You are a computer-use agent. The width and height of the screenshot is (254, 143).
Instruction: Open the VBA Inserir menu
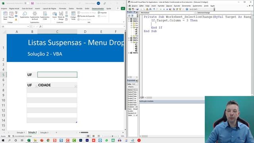click(x=154, y=6)
